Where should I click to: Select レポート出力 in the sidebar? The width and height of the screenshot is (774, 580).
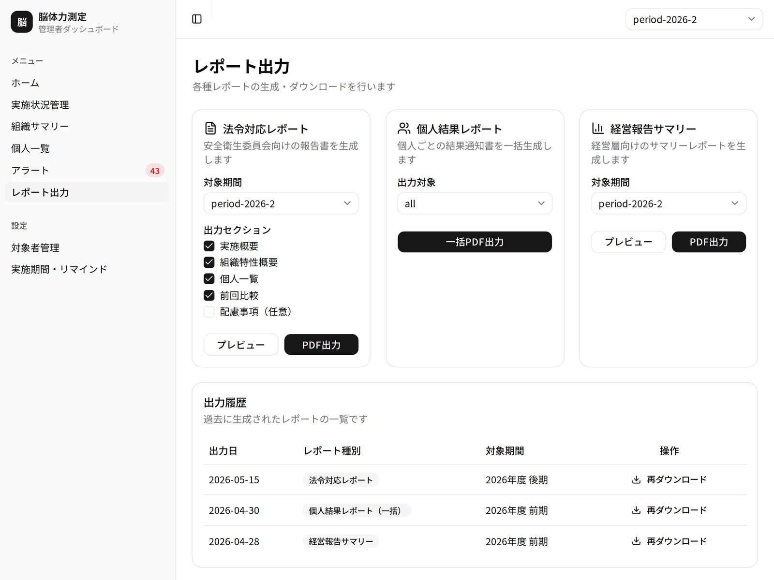(88, 192)
